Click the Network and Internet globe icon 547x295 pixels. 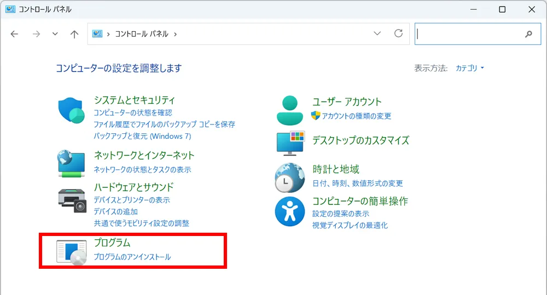(x=72, y=163)
